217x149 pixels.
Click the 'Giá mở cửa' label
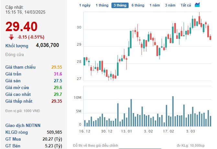tap(17, 87)
